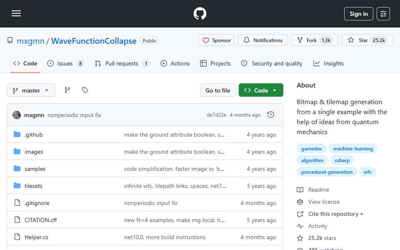Expand the master branch dropdown
The image size is (400, 250).
pyautogui.click(x=31, y=90)
